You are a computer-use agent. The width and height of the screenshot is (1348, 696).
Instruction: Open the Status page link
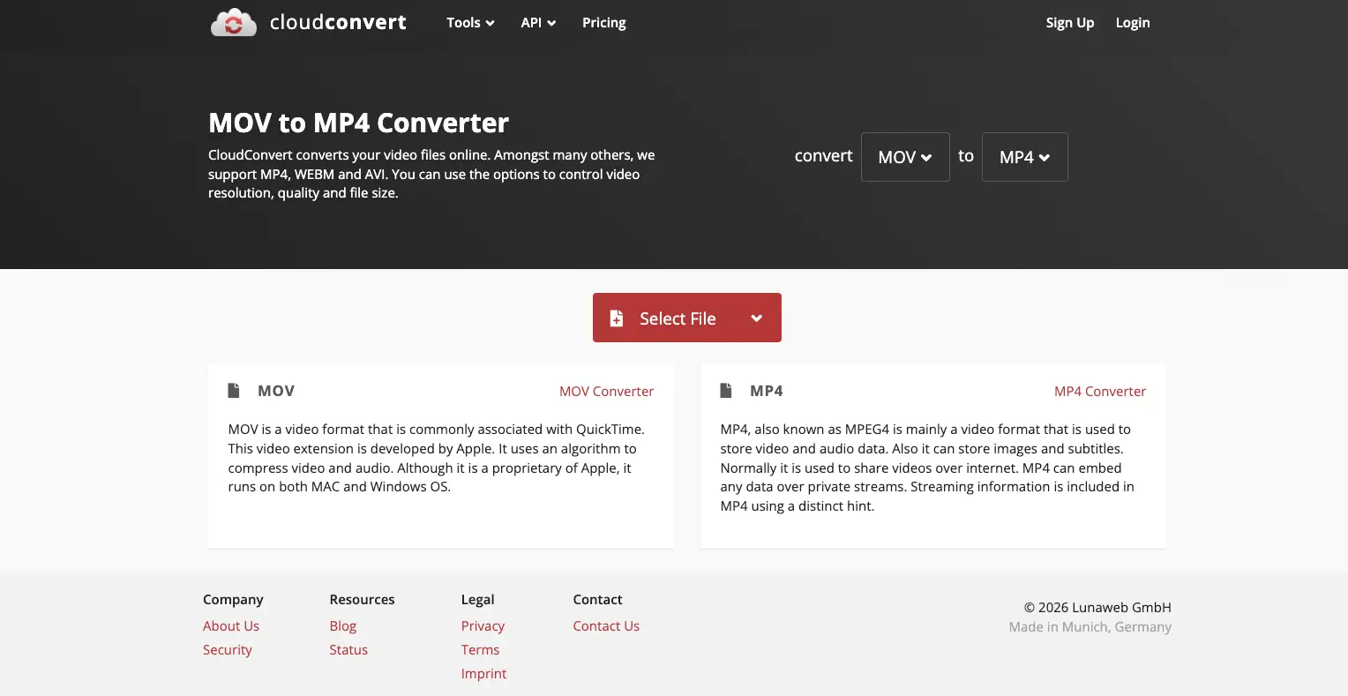(x=348, y=649)
